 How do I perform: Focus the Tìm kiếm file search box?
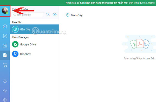point(28,15)
